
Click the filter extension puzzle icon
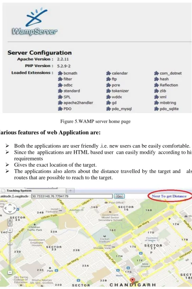[x=60, y=79]
